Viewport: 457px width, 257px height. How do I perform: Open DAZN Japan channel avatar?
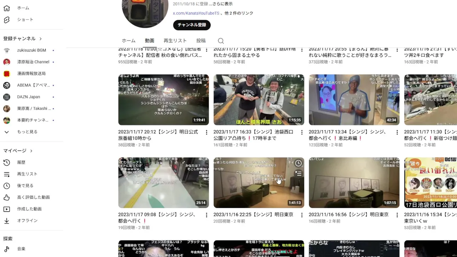pyautogui.click(x=6, y=97)
